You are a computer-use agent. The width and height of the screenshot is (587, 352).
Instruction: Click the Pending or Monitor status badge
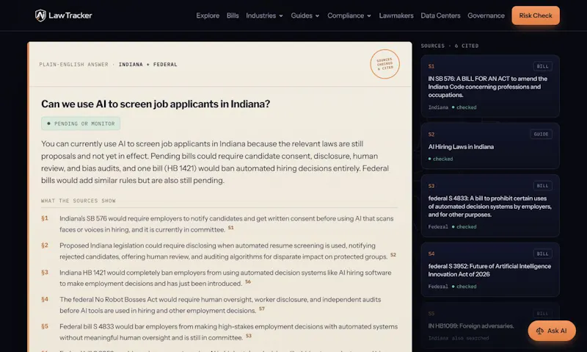[x=81, y=123]
